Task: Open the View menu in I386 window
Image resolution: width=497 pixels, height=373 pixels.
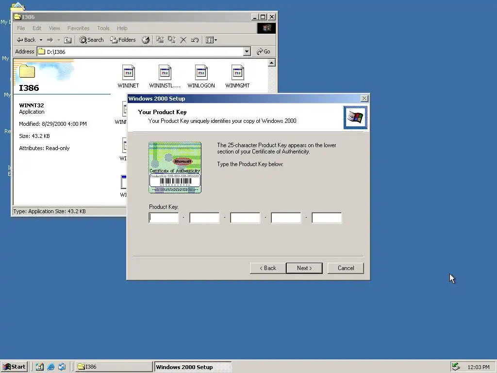Action: click(x=54, y=28)
